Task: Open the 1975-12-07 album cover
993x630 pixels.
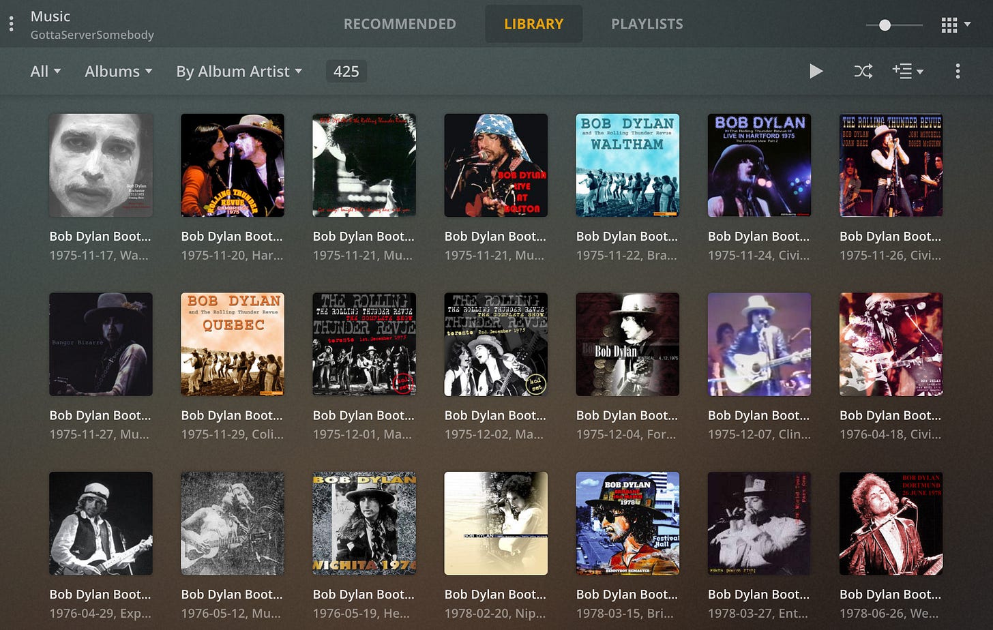Action: [759, 344]
